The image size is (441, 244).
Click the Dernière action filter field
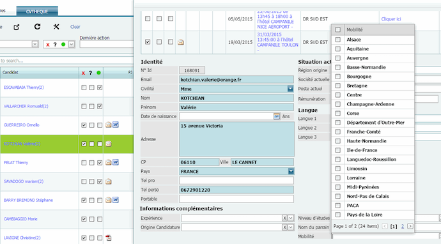tap(106, 44)
